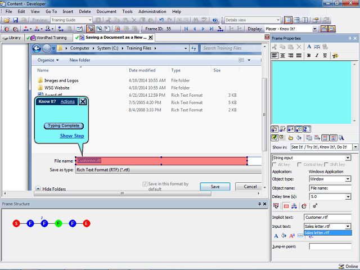
Task: Click the Undo arrow icon
Action: 161,20
